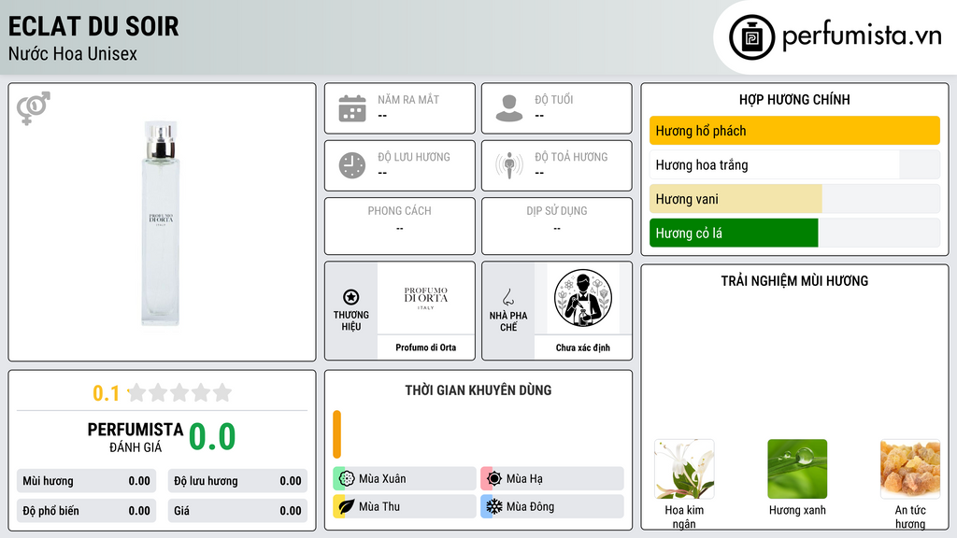Click the Thời gian khuyên dùng heading
Screen dimensions: 957x538
coord(478,389)
